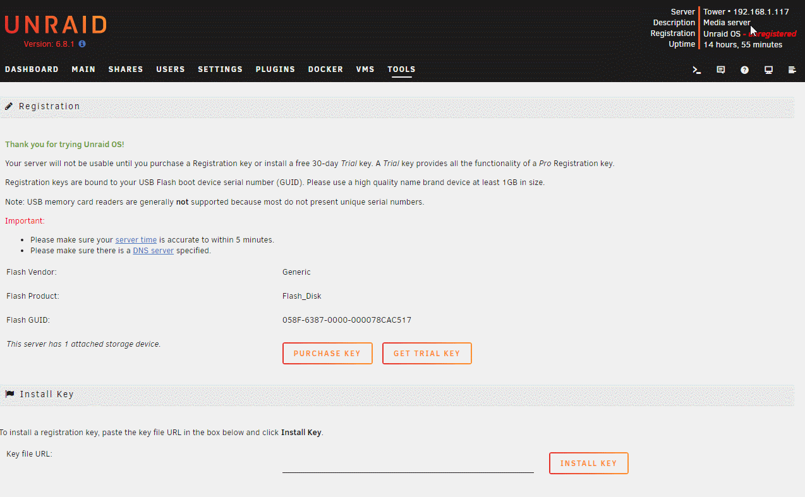The height and width of the screenshot is (497, 805).
Task: Click the Flash Product value Flash_Disk
Action: pos(302,296)
